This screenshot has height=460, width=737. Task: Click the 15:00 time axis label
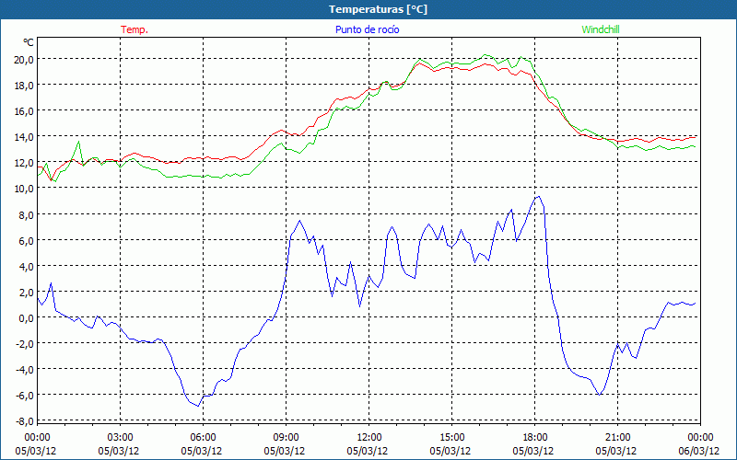click(x=451, y=438)
